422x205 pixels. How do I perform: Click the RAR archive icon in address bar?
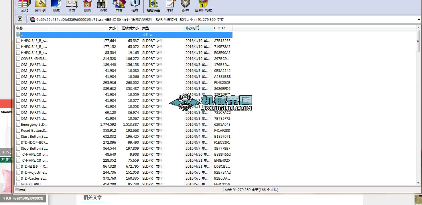pyautogui.click(x=33, y=19)
